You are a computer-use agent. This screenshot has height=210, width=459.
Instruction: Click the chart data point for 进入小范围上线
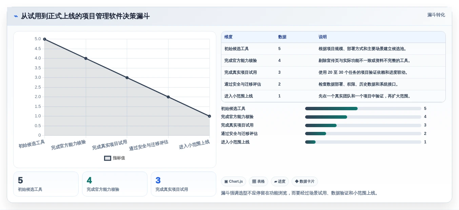pyautogui.click(x=209, y=116)
